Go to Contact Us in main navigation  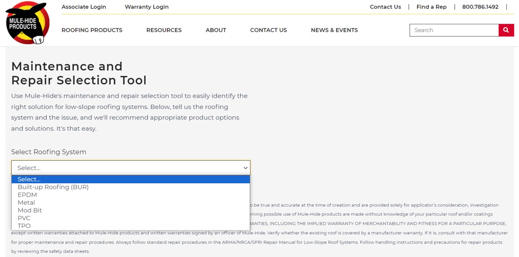[x=268, y=30]
